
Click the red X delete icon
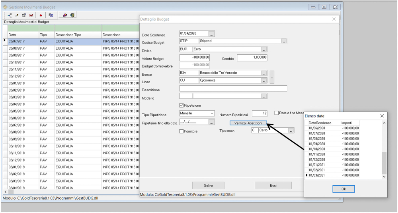31,15
